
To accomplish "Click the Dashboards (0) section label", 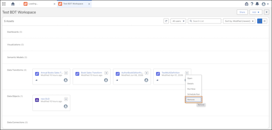I will coord(15,32).
